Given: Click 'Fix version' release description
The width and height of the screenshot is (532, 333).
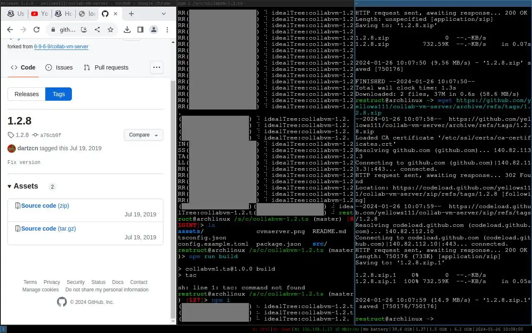Looking at the screenshot, I should coord(24,162).
